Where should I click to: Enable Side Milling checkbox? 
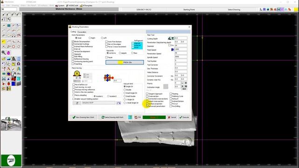pyautogui.click(x=73, y=56)
